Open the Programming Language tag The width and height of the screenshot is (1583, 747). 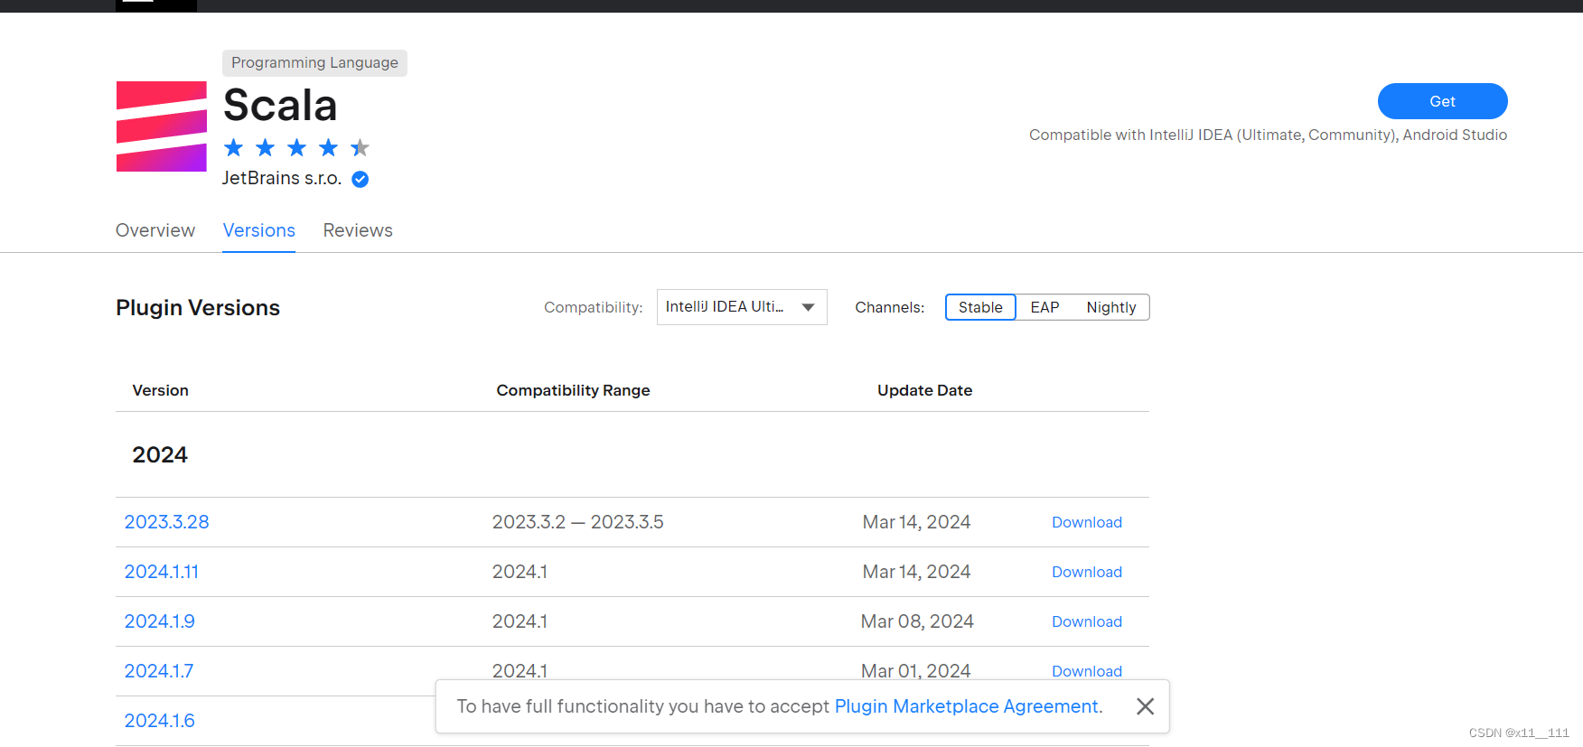pos(314,62)
